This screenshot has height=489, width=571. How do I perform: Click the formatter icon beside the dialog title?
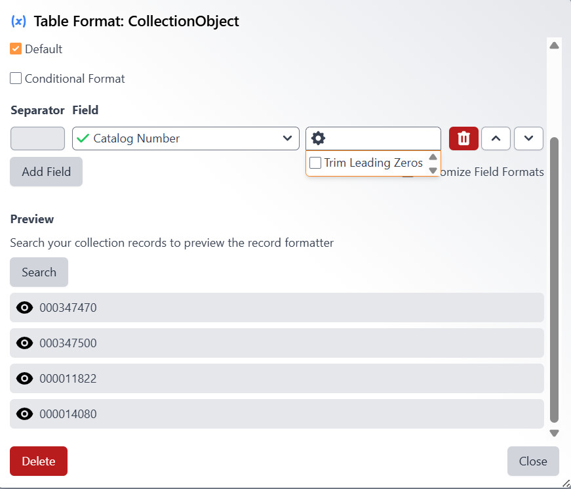pos(18,21)
